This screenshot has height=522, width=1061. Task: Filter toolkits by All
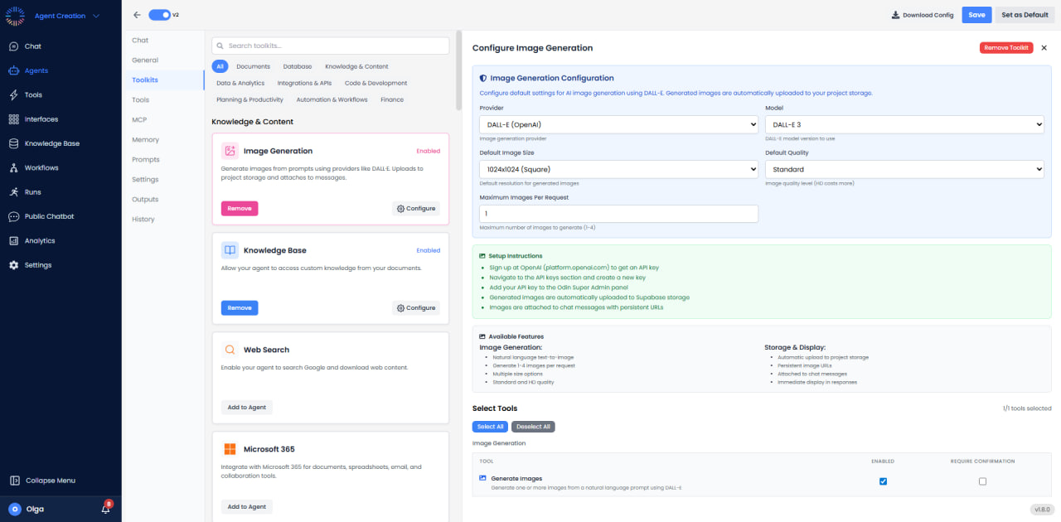coord(220,66)
